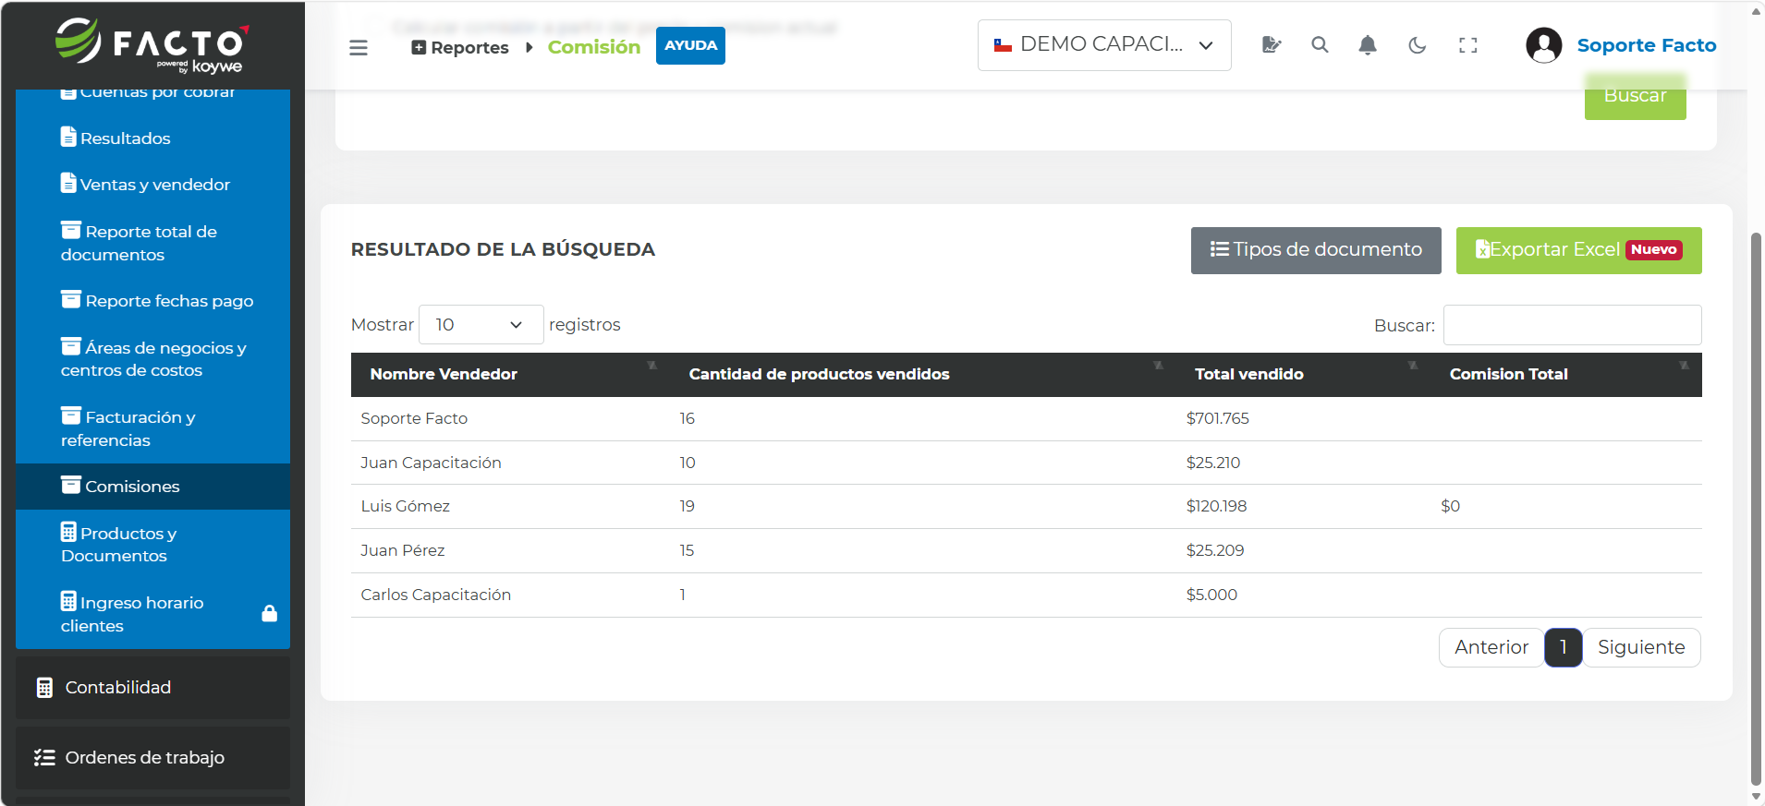Click the Juan Pérez vendor row

coord(1026,550)
